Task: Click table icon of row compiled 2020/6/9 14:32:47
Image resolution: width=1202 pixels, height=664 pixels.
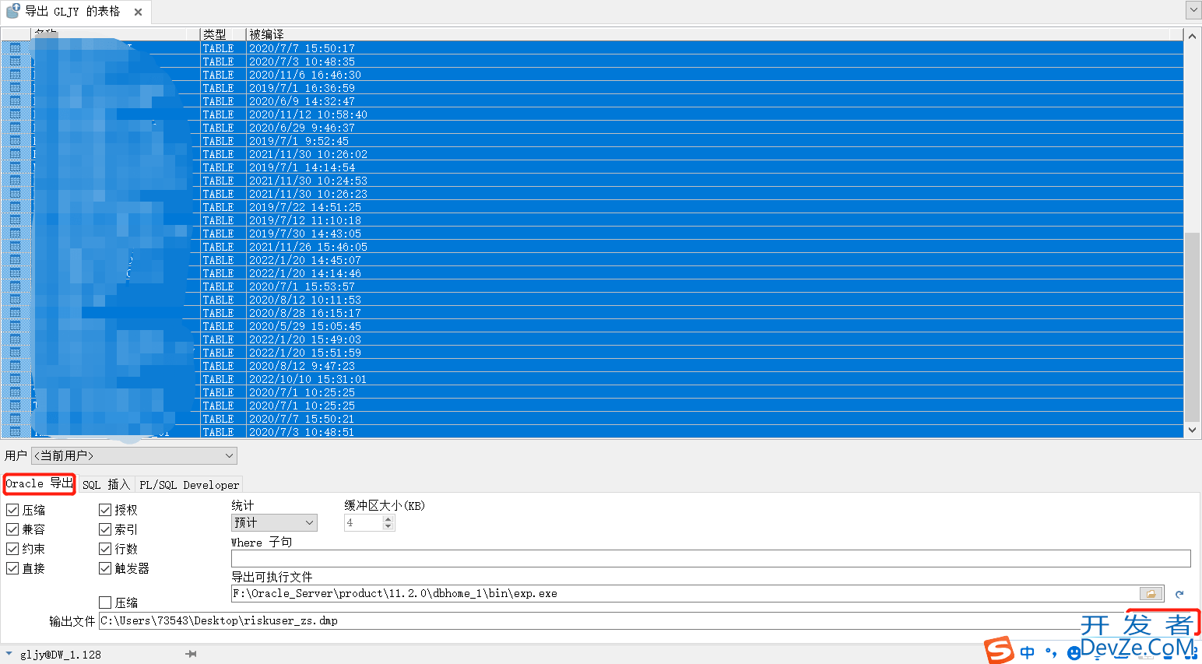Action: tap(14, 101)
